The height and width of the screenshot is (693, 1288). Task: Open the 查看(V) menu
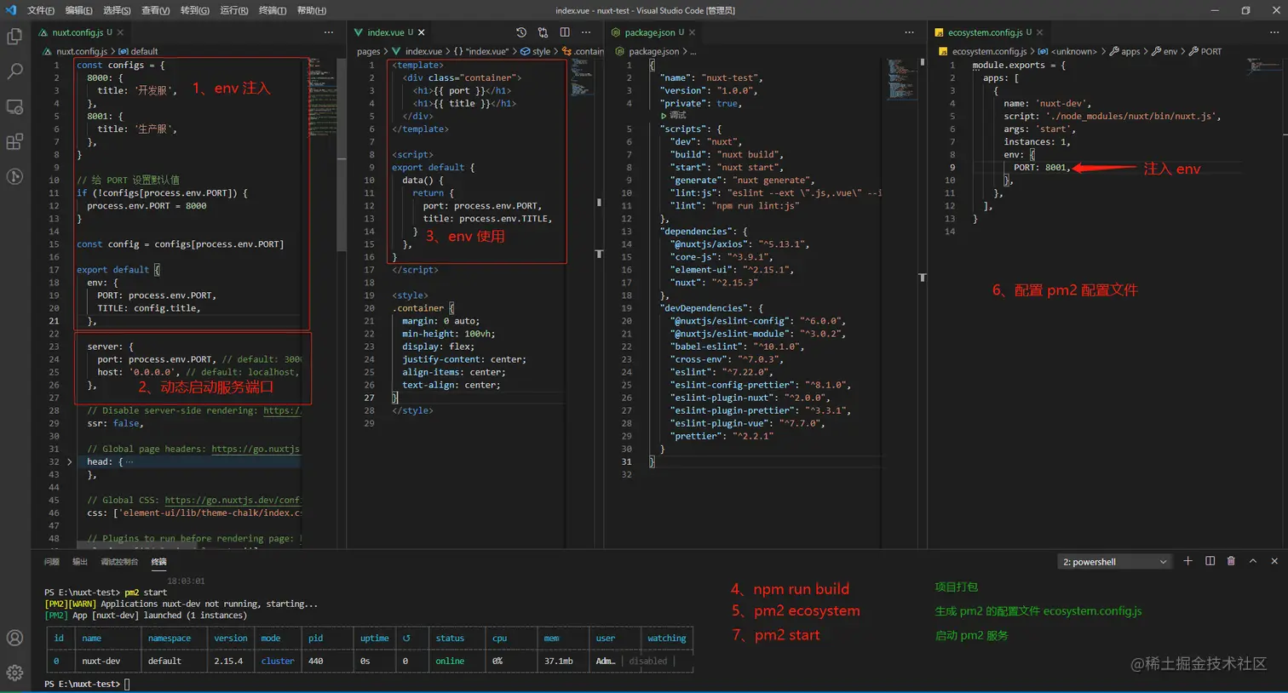[155, 10]
